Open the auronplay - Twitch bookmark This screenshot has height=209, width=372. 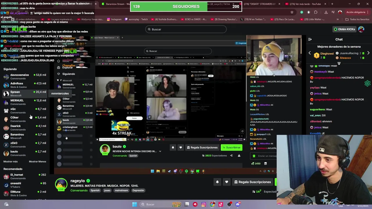(x=136, y=19)
